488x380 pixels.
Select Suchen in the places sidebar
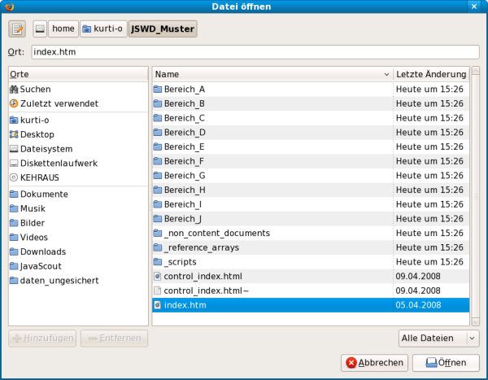click(35, 90)
